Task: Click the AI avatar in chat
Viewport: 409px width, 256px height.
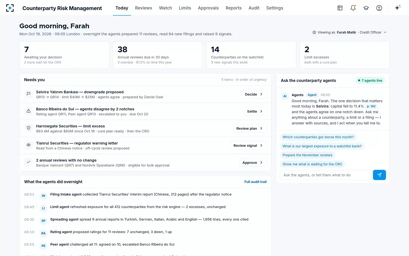Action: tap(285, 96)
